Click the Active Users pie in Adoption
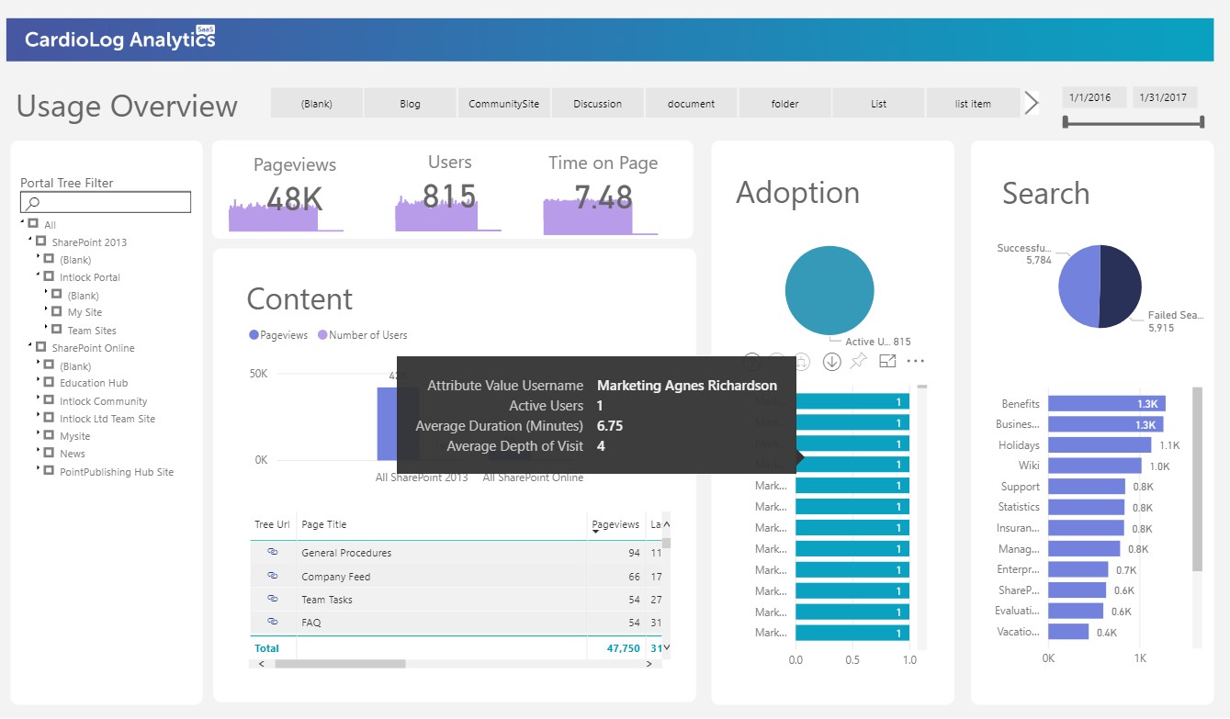Image resolution: width=1230 pixels, height=719 pixels. click(x=829, y=291)
